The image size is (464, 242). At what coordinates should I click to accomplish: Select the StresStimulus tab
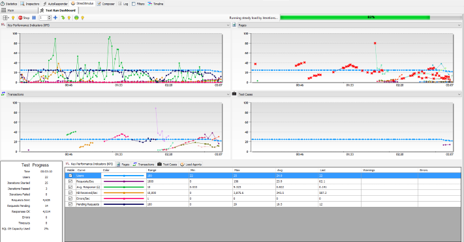coord(82,3)
